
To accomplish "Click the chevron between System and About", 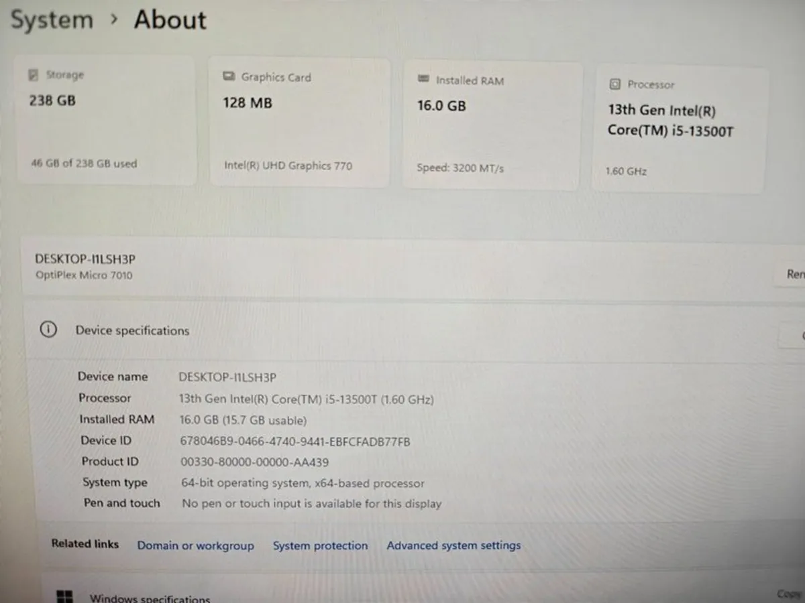I will [114, 20].
